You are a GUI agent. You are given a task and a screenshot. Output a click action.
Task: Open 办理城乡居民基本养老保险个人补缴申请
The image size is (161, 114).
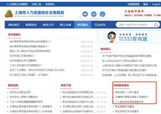point(31,111)
